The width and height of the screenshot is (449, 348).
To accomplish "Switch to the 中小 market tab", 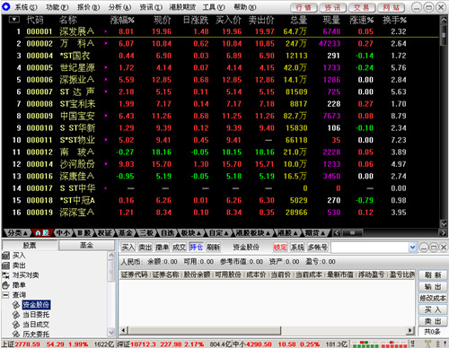I will click(63, 232).
